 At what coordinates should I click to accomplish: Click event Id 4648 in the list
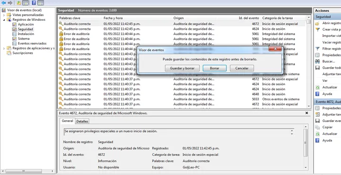255,94
